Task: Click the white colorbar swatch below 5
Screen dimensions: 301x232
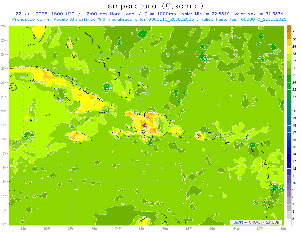Action: tap(289, 222)
